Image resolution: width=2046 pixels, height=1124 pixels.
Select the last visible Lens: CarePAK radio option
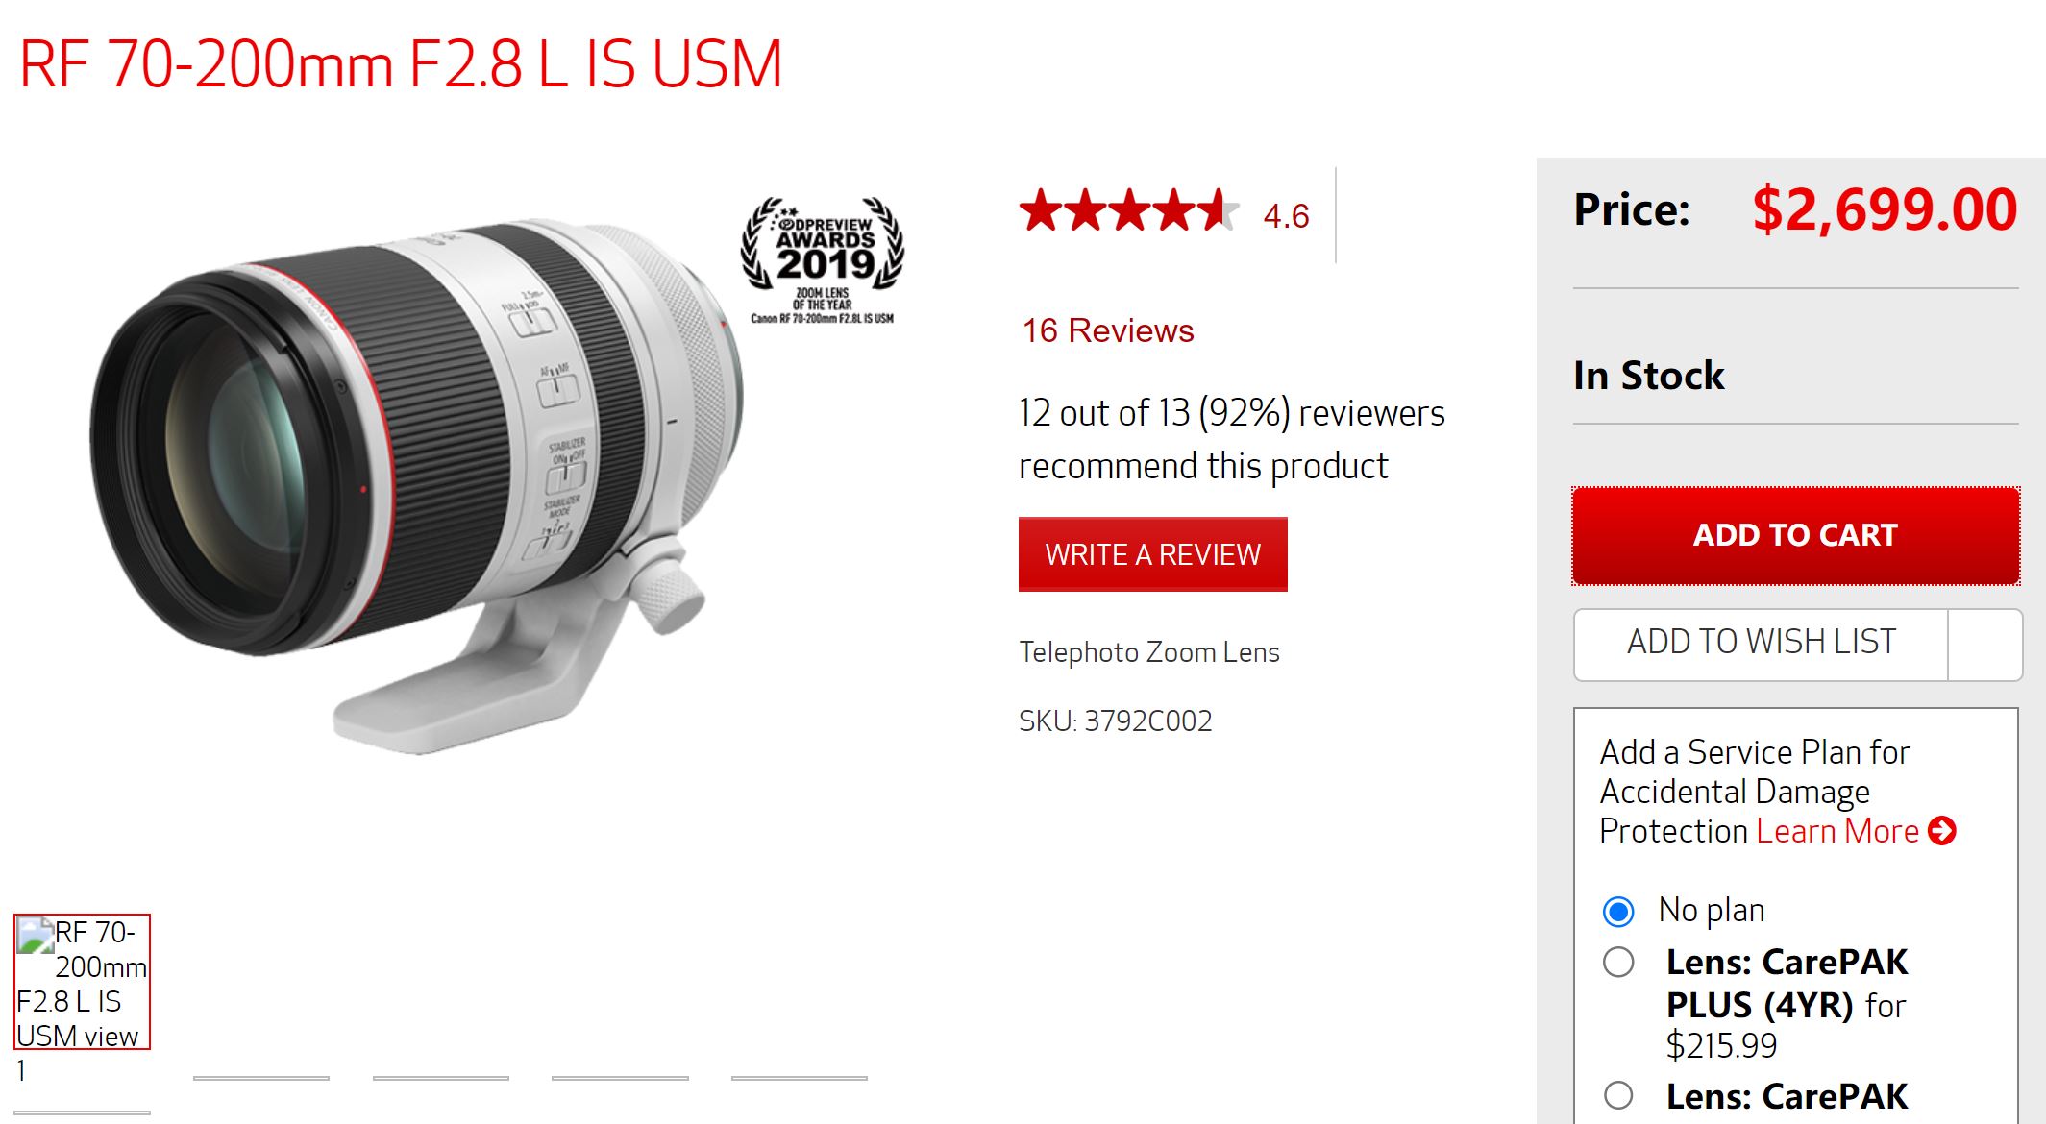(1618, 1095)
